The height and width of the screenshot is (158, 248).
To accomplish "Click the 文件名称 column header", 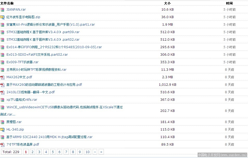I will [x=7, y=3].
